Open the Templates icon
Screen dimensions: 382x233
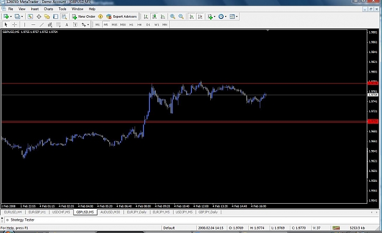(232, 16)
